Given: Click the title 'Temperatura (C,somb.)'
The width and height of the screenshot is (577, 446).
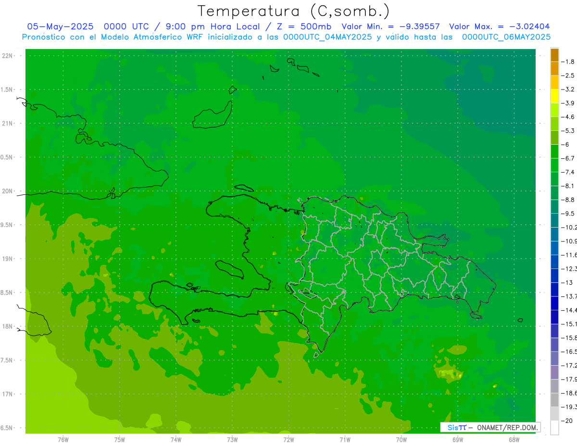Looking at the screenshot, I should pyautogui.click(x=293, y=11).
